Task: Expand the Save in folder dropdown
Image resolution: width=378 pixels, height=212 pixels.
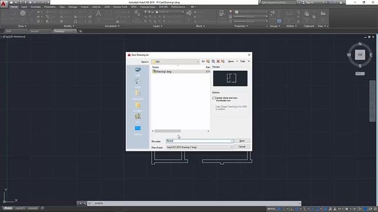Action: pyautogui.click(x=198, y=62)
